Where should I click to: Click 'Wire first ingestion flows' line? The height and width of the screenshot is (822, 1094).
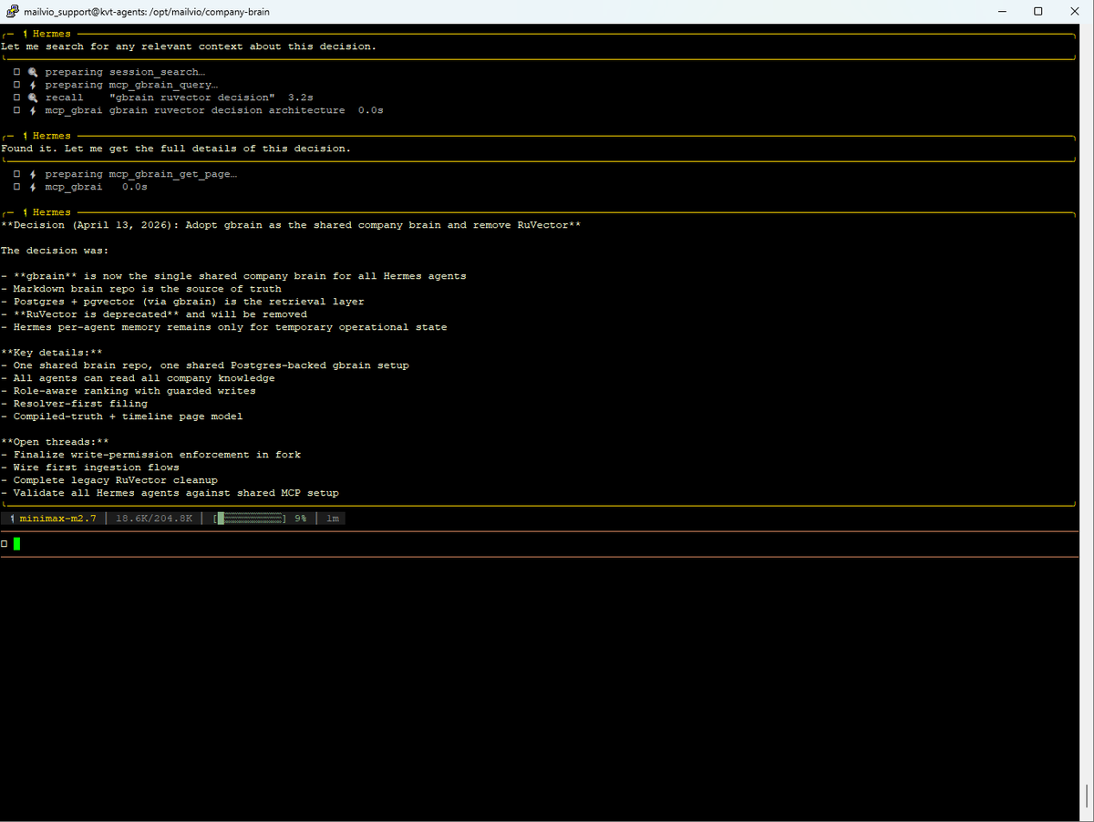coord(90,468)
